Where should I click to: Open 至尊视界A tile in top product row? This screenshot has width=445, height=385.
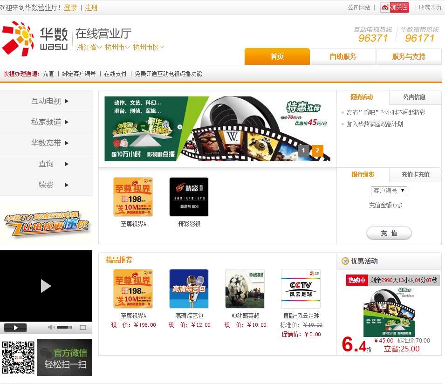click(133, 197)
